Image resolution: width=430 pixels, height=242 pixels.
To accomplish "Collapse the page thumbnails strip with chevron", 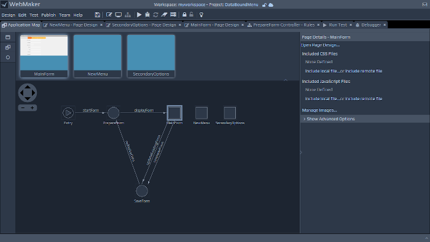I will pos(286,80).
